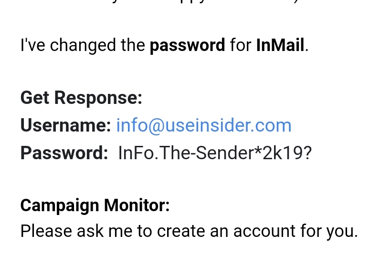The image size is (391, 266).
Task: Click the word "Response:" in the heading
Action: pyautogui.click(x=98, y=98)
